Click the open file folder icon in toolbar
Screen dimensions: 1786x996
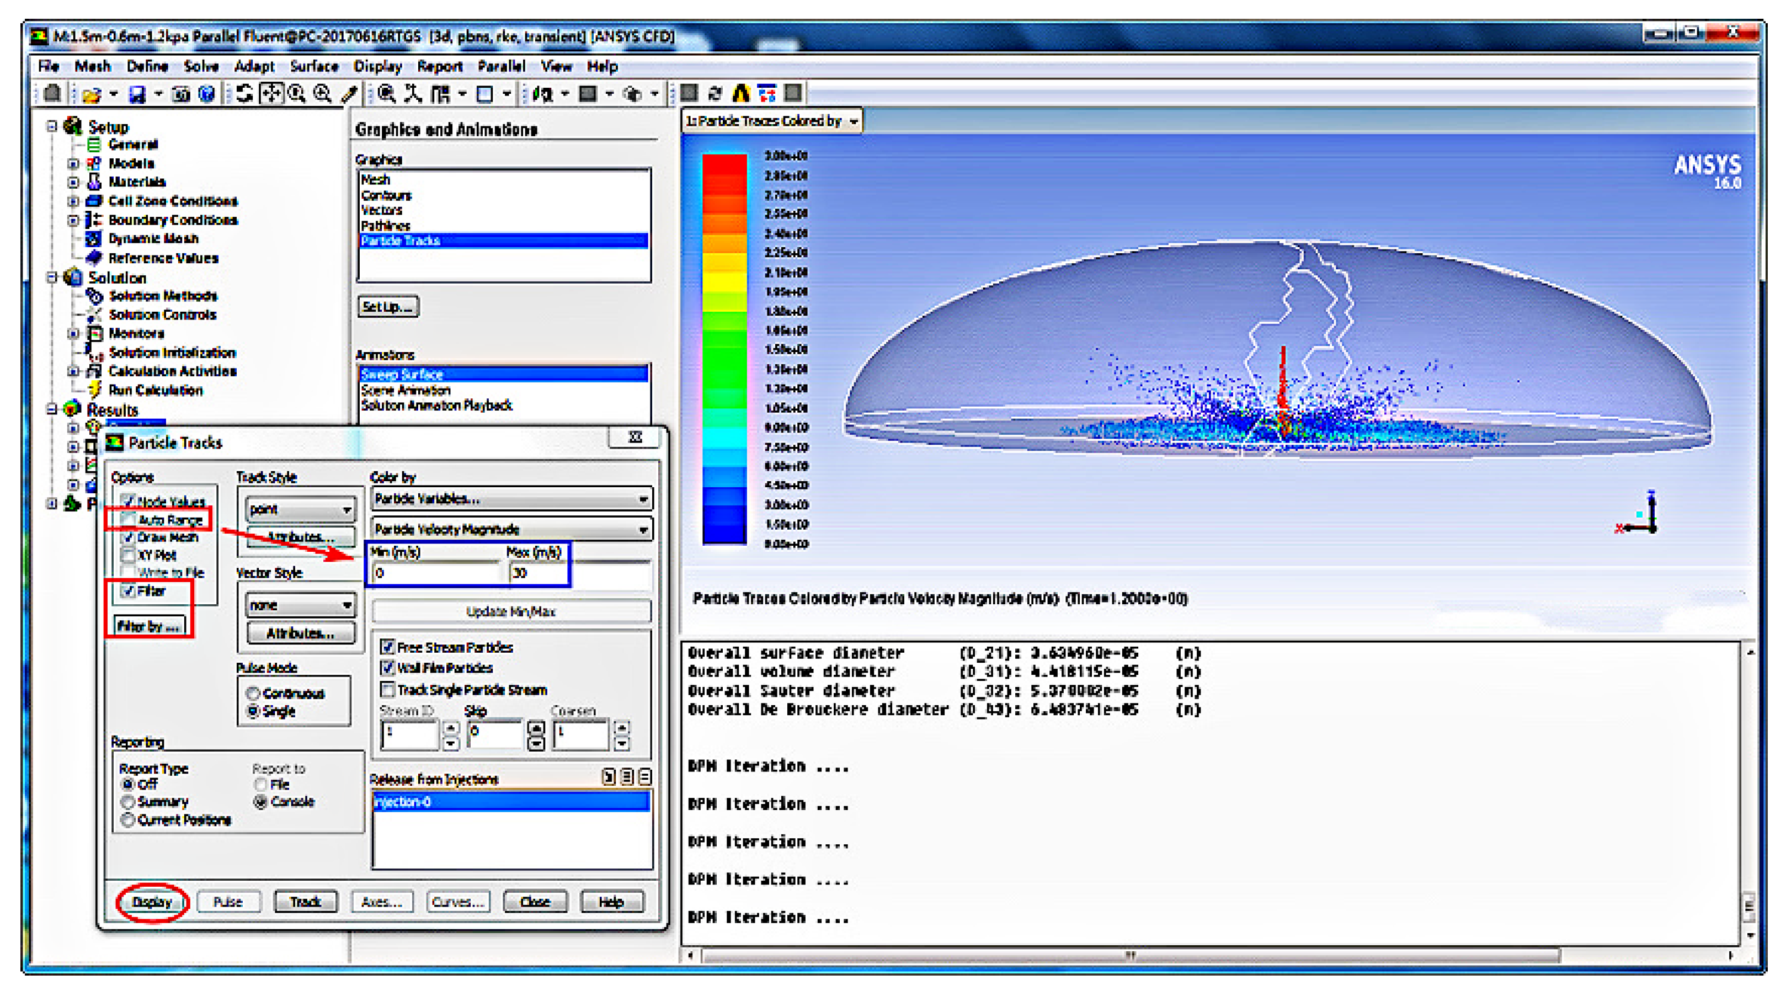point(92,94)
